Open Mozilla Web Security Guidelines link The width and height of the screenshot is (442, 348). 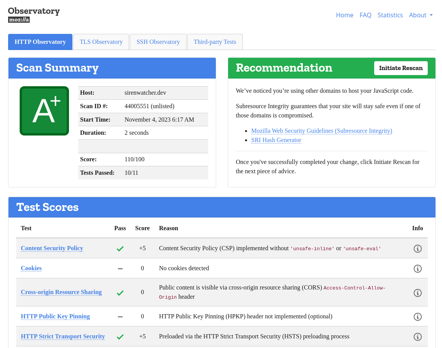click(x=321, y=131)
